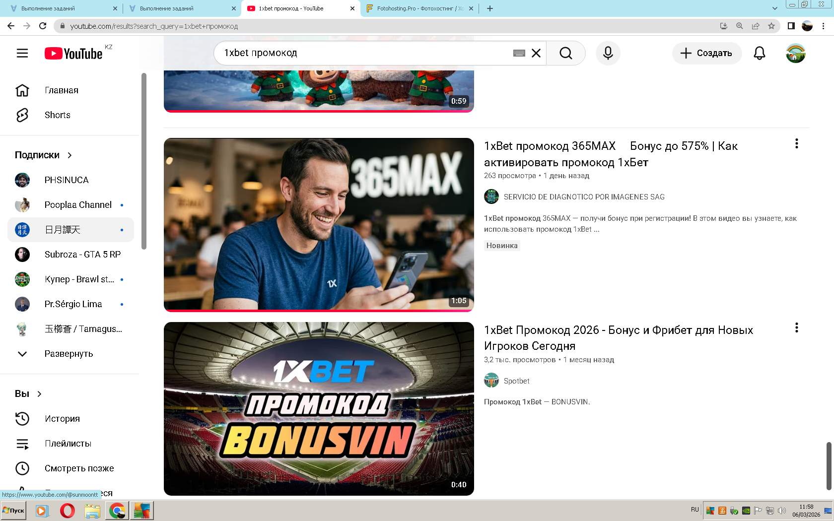Open Главная in the sidebar
The height and width of the screenshot is (521, 834).
click(70, 90)
